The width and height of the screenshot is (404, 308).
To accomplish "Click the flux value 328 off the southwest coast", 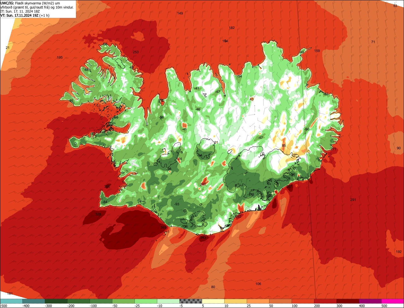I will [98, 214].
